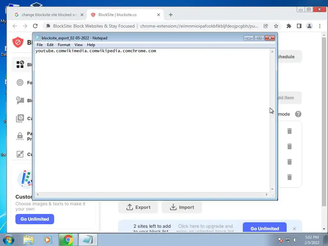Click the Chrome address bar URL
Viewport: 328px width, 246px height.
coord(199,26)
